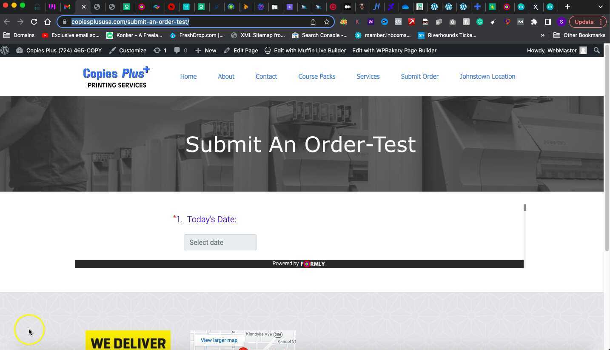Open the Home nav menu item
Screen dimensions: 610x350
click(x=188, y=77)
